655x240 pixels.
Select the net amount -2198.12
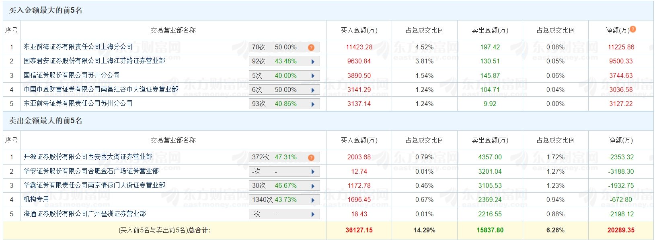621,214
